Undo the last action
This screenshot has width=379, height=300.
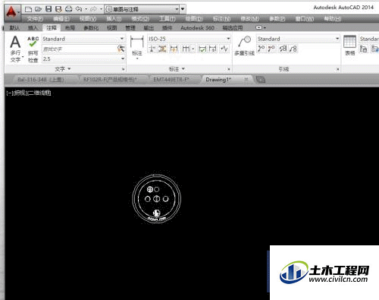(x=79, y=9)
